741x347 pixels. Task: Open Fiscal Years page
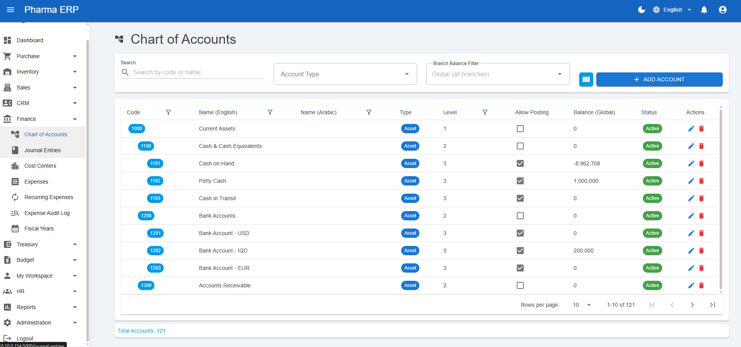[x=43, y=228]
